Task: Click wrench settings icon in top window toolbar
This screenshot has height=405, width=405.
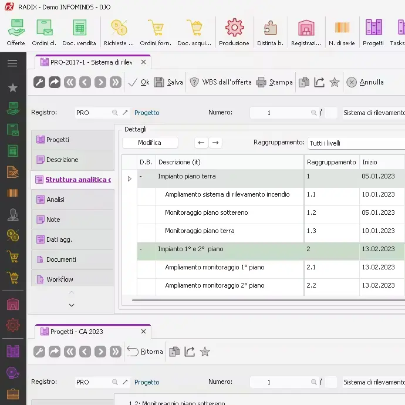Action: click(39, 82)
